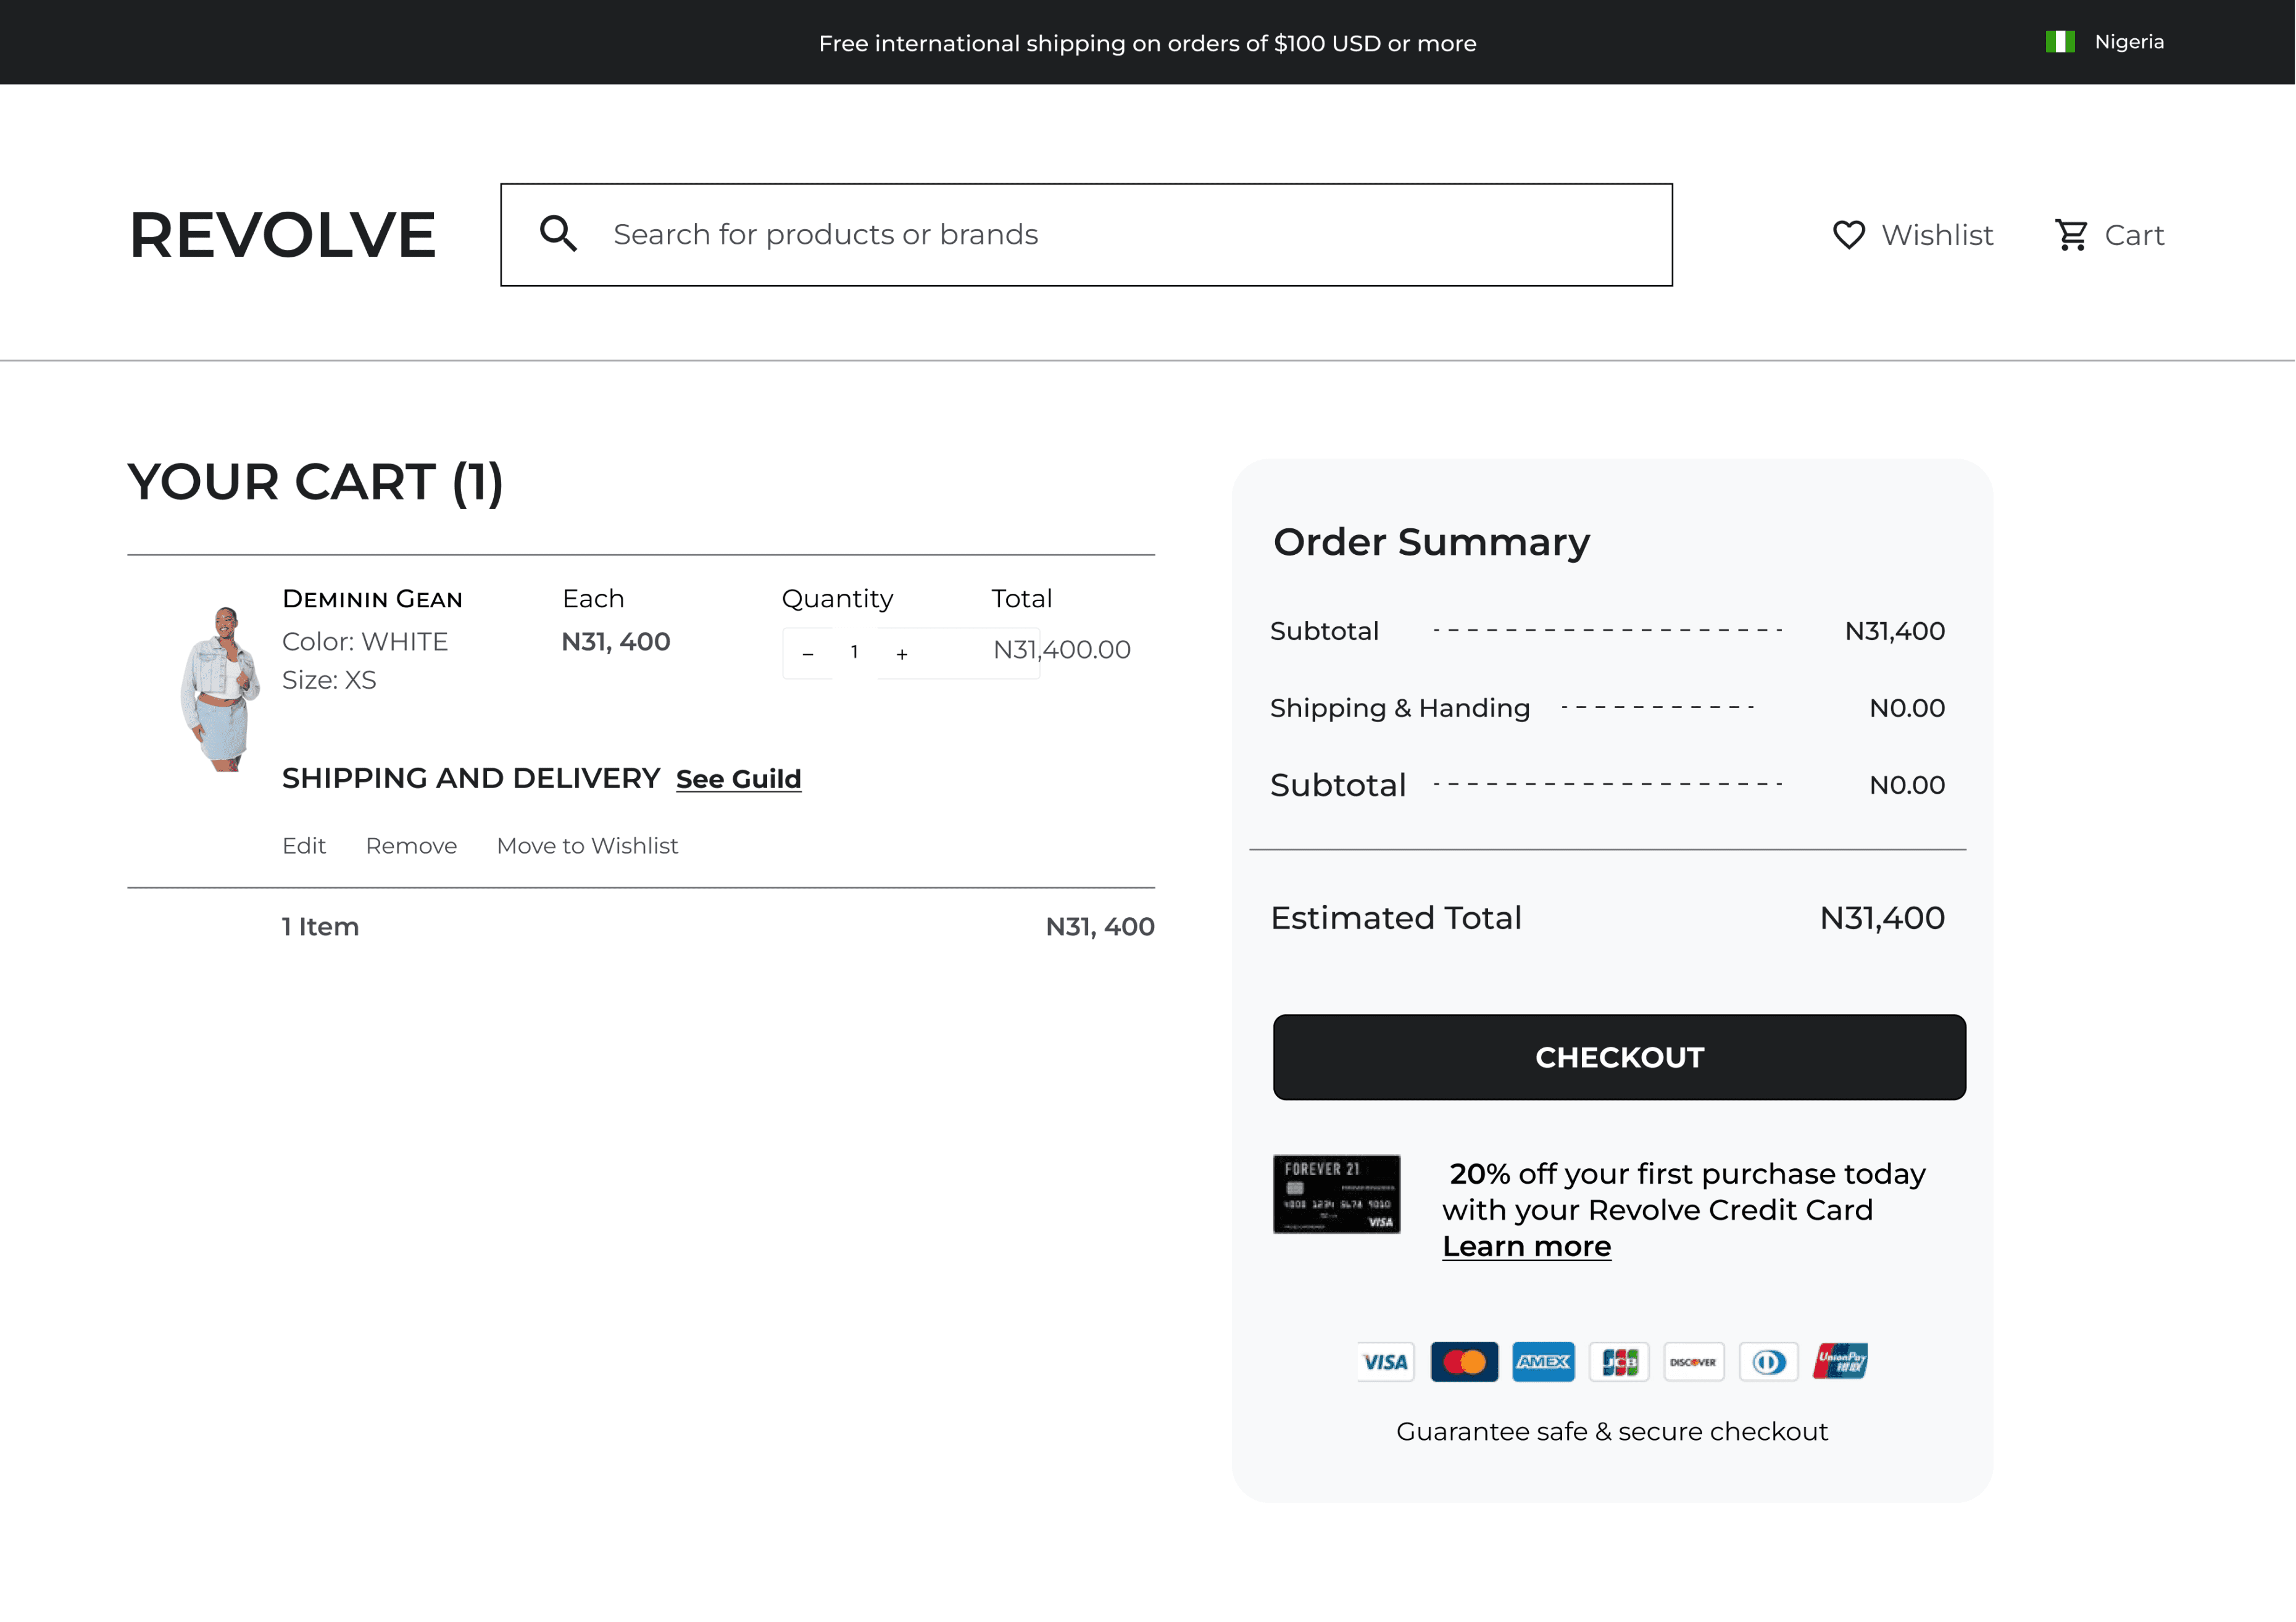Click the Mastercard payment logo
The image size is (2296, 1622).
click(x=1464, y=1361)
